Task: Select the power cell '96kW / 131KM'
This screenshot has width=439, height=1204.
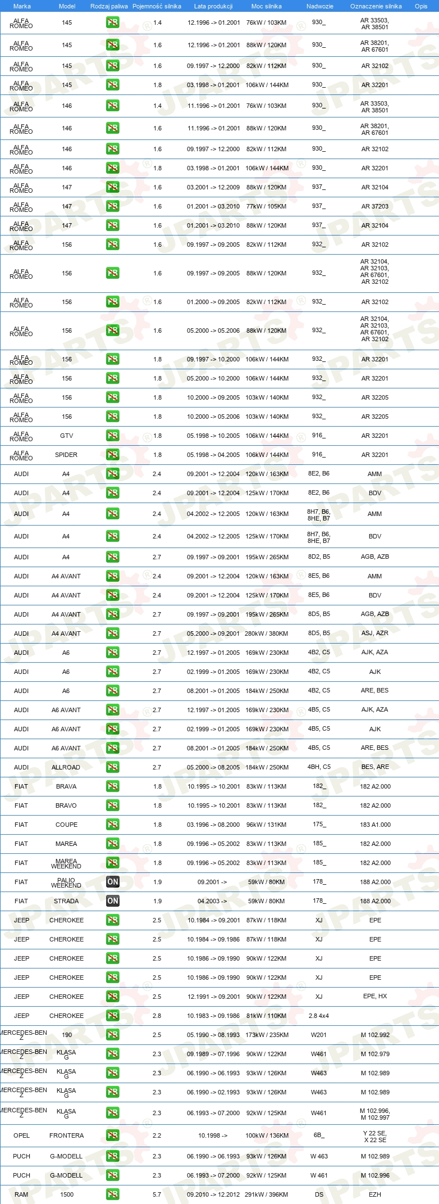Action: click(267, 825)
